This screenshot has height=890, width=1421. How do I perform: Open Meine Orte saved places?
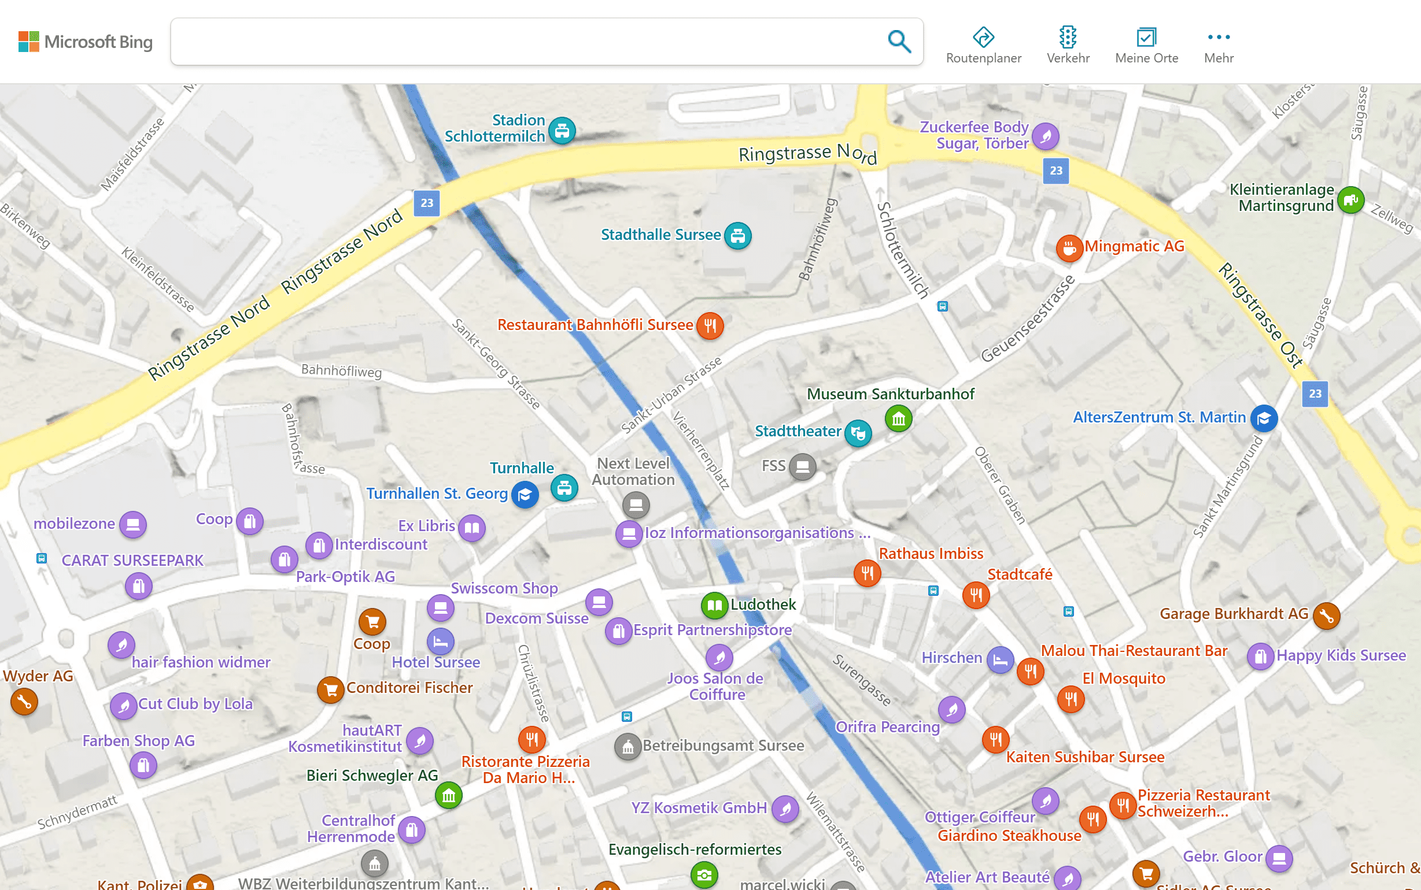click(1146, 45)
